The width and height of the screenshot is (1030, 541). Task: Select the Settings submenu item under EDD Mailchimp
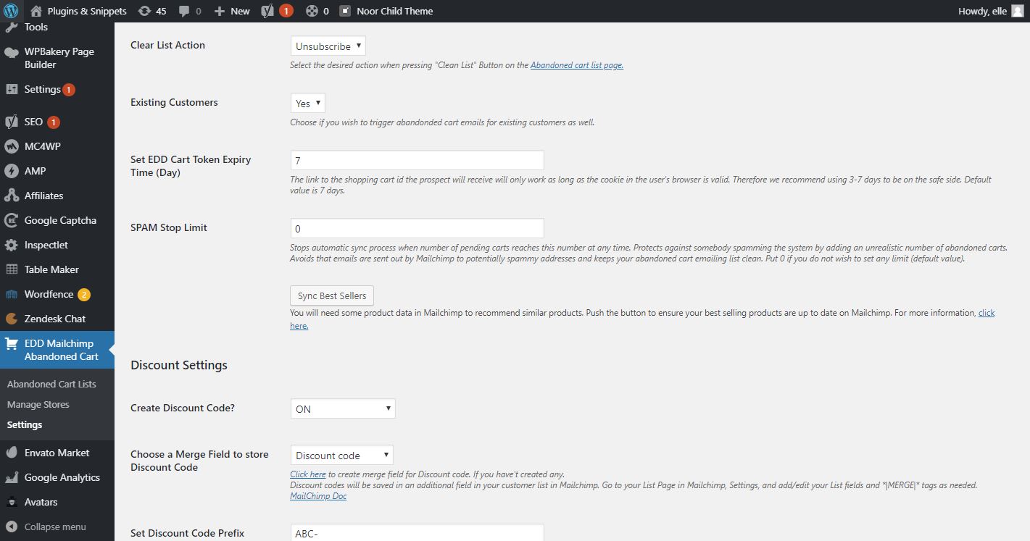point(25,424)
